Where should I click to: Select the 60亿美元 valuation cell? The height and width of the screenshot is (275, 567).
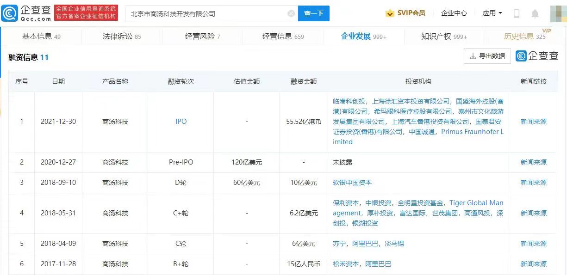(247, 183)
